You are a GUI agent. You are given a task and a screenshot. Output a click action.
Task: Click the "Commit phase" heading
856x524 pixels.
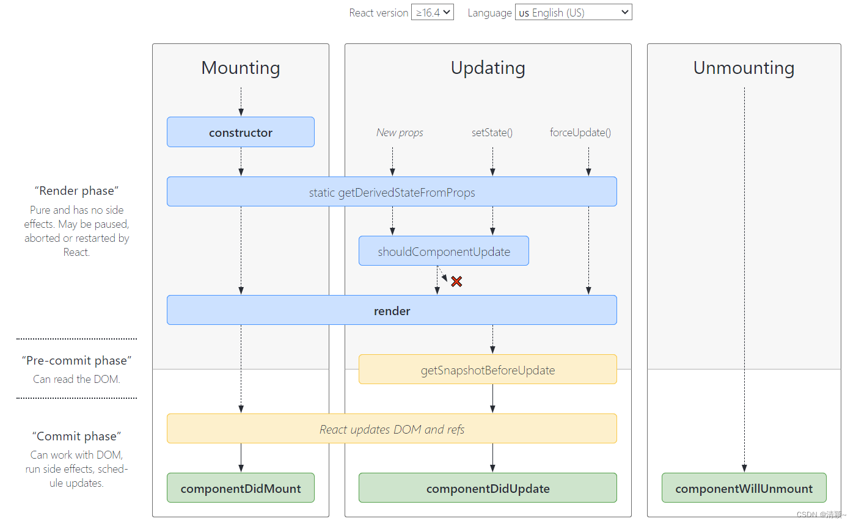pyautogui.click(x=76, y=436)
